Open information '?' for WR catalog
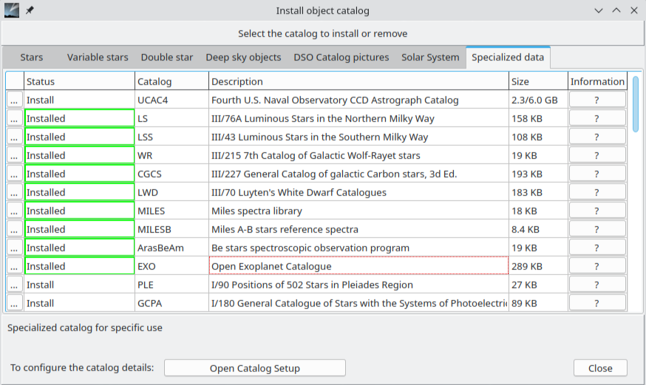The width and height of the screenshot is (646, 385). tap(597, 156)
